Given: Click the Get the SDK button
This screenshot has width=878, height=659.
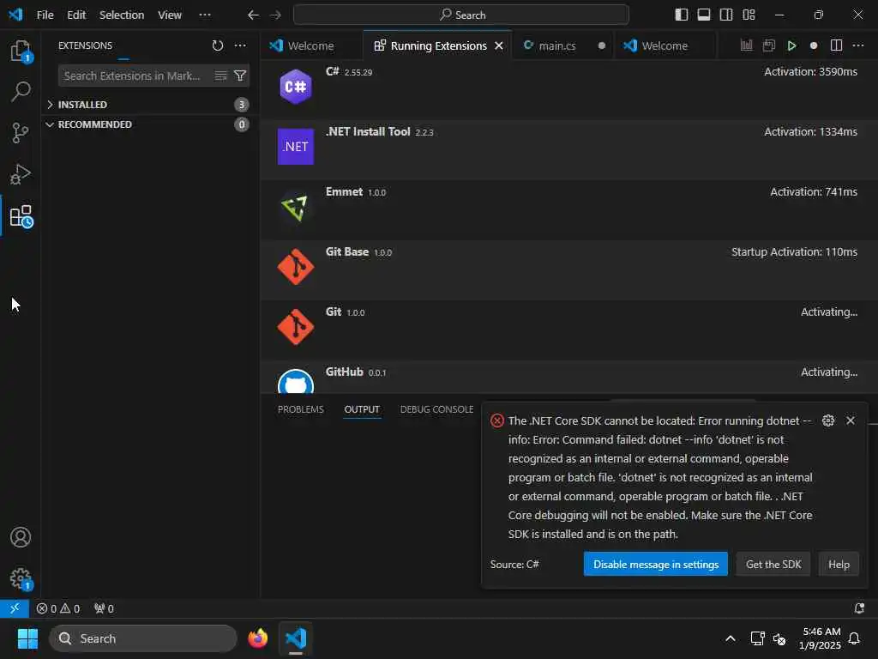Looking at the screenshot, I should pos(773,565).
